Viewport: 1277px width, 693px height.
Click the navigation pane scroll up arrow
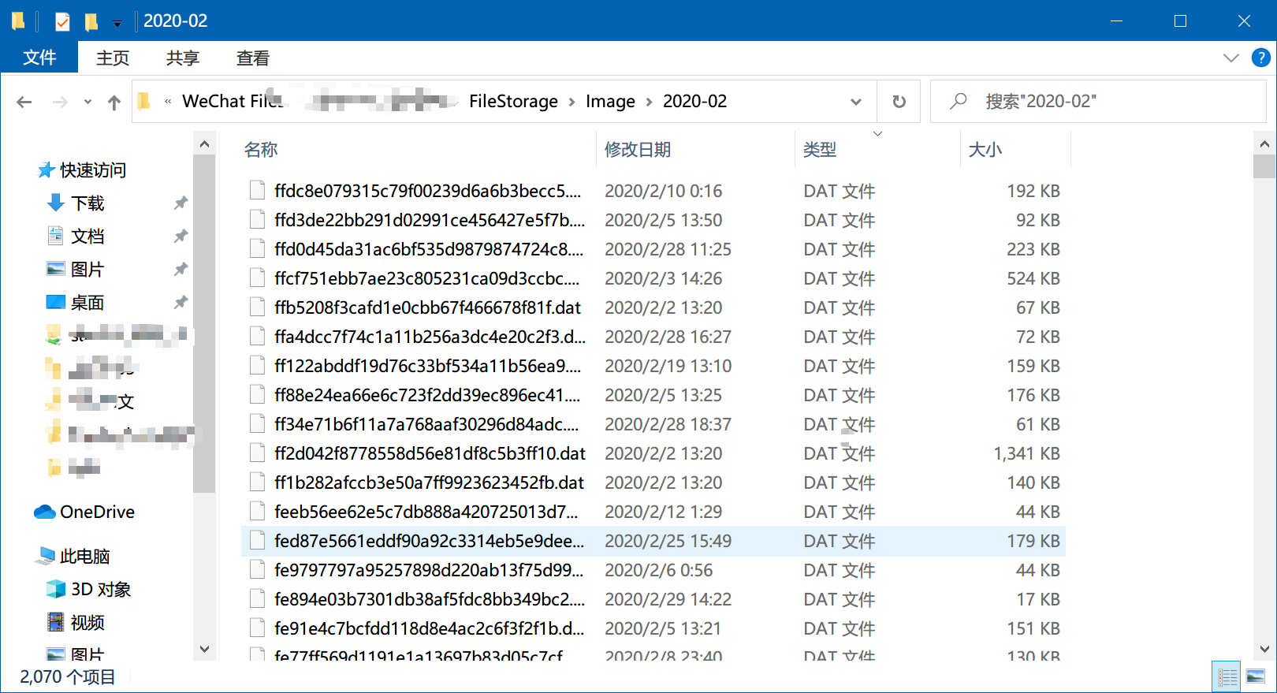[204, 144]
